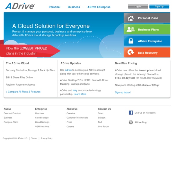
Task: Open the Compare Plans footer link
Action: [x=11, y=122]
